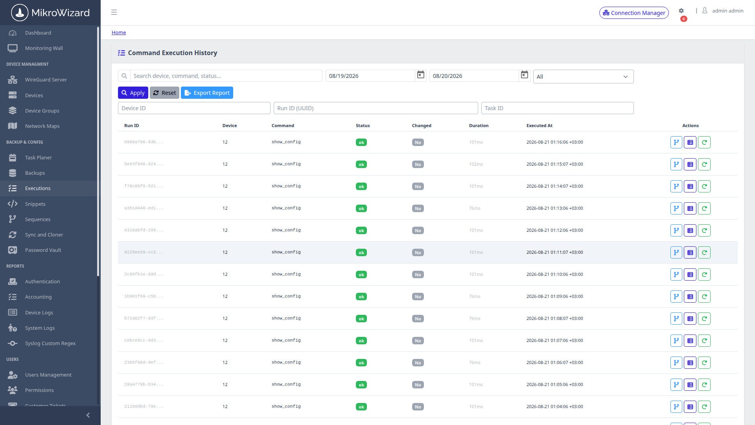Click the 08/20/2026 end date field

(x=474, y=76)
